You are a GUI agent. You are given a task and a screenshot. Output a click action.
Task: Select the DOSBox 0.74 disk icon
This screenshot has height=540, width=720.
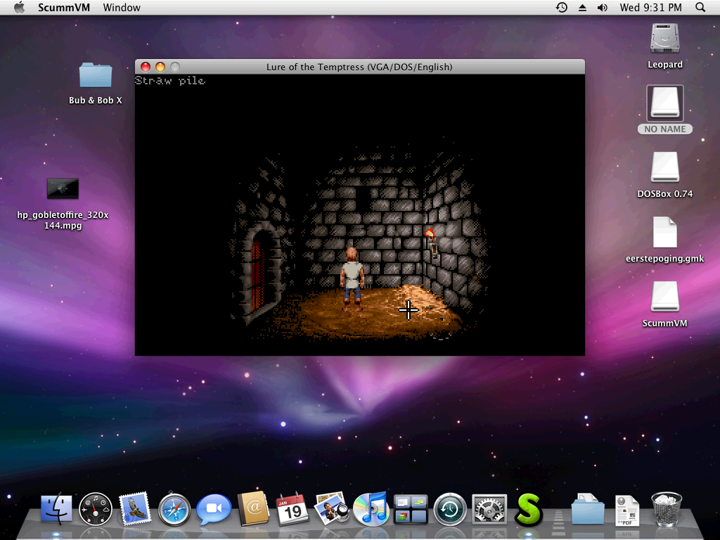(x=664, y=169)
